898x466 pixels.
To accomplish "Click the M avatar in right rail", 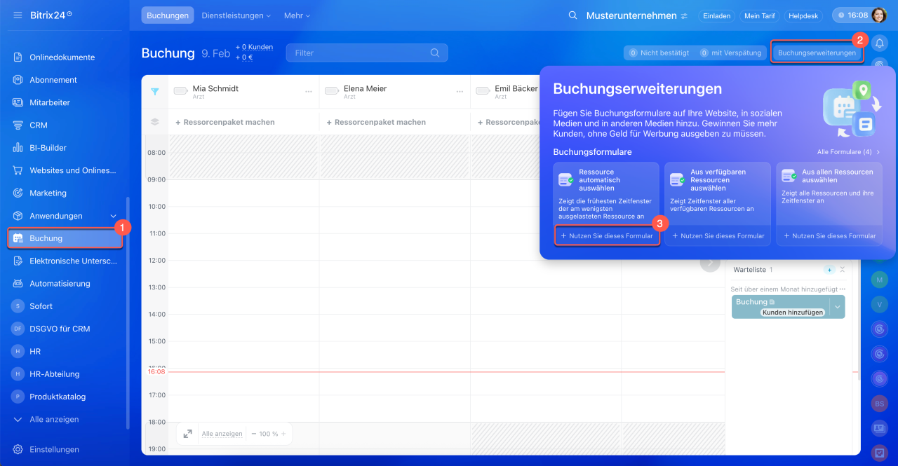I will [x=879, y=280].
